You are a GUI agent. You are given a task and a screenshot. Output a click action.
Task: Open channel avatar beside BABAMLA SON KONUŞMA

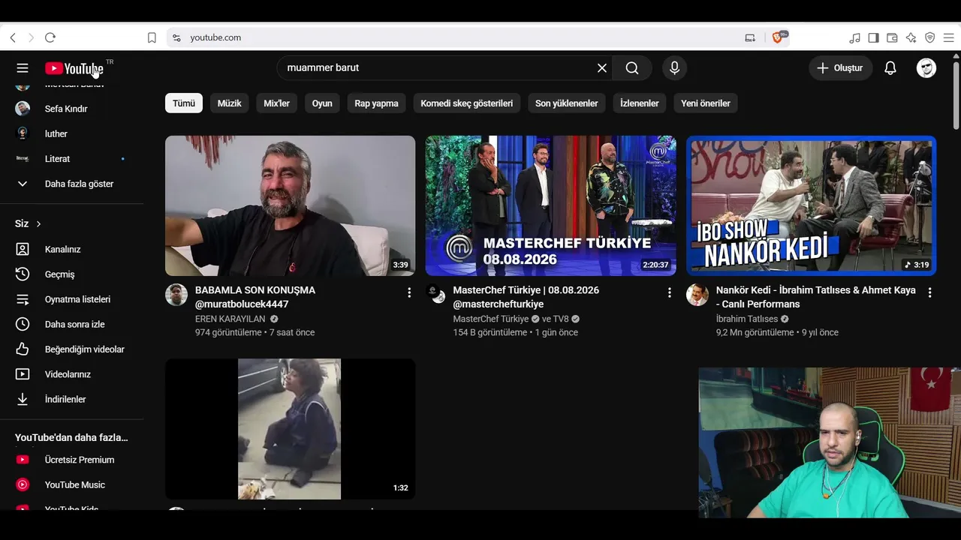[176, 295]
